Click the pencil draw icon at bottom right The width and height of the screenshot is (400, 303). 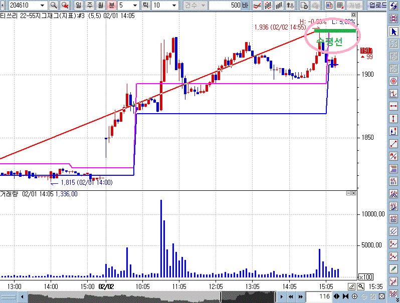(x=352, y=286)
